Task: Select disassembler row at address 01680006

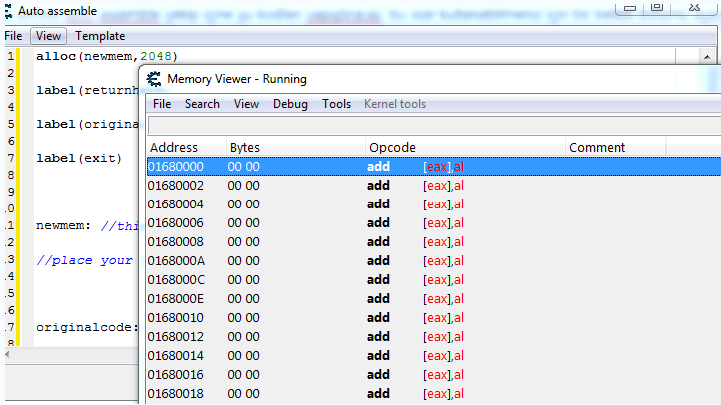Action: [433, 223]
